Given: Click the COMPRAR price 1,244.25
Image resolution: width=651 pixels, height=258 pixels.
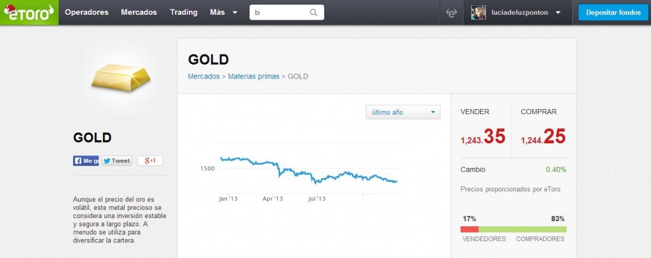Looking at the screenshot, I should (x=544, y=137).
